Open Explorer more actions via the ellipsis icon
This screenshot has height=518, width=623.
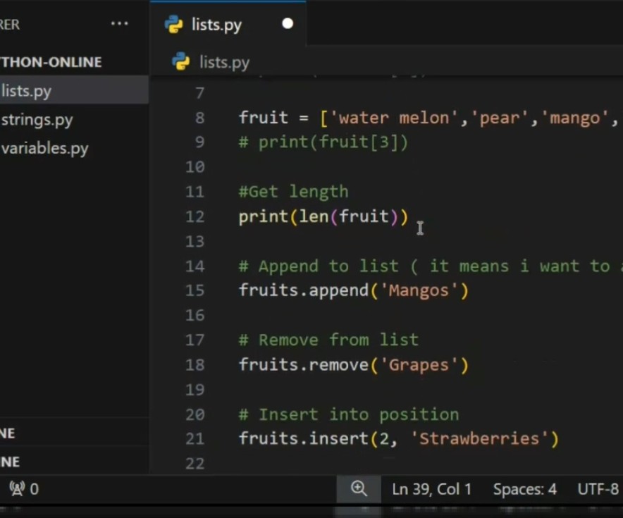click(119, 23)
